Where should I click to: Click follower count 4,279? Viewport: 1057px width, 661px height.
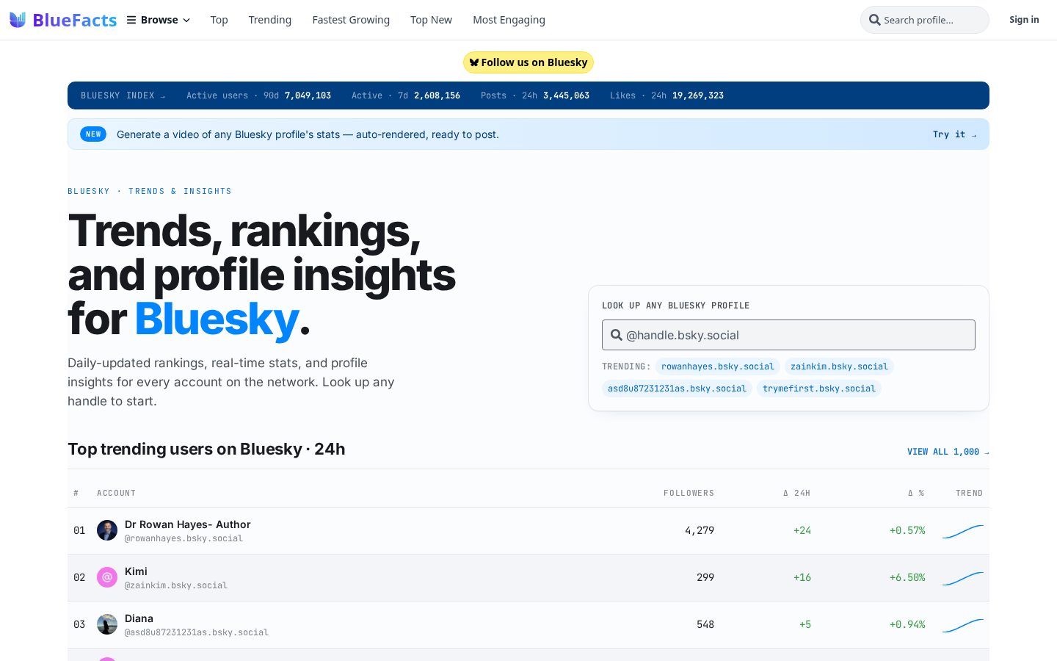click(700, 530)
